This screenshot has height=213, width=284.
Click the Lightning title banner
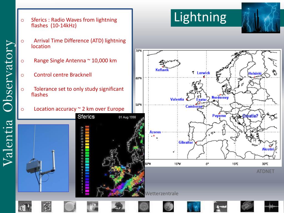206,18
